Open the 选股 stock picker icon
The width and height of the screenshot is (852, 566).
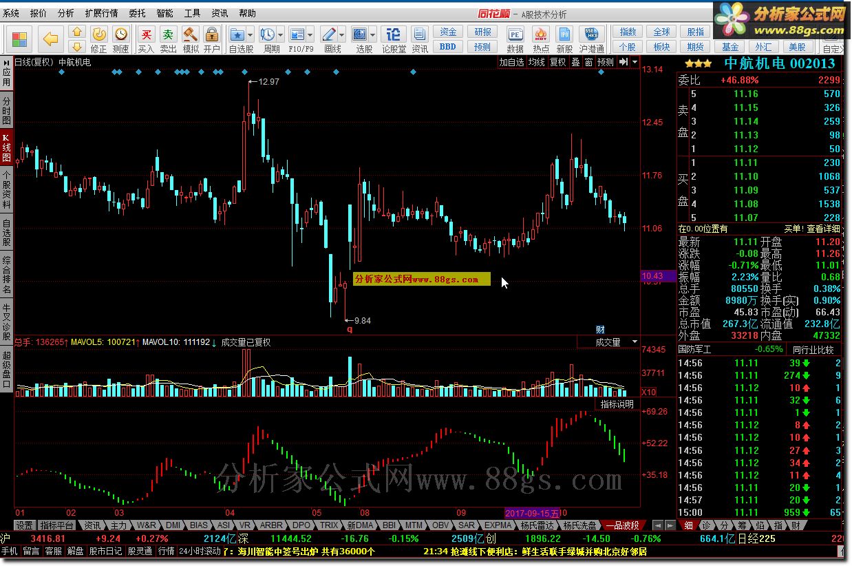[360, 34]
